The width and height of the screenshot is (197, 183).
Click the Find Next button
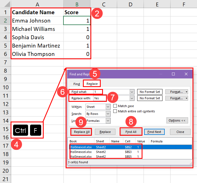[x=154, y=132]
